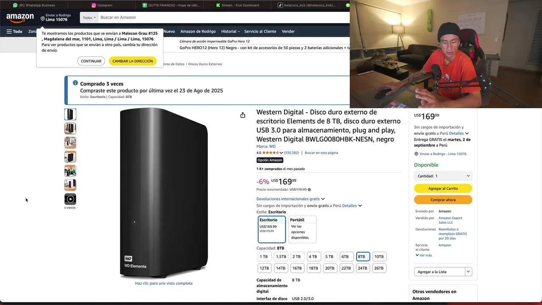Select 1.5TB capacity
Screen dimensions: 542x305
coord(281,257)
